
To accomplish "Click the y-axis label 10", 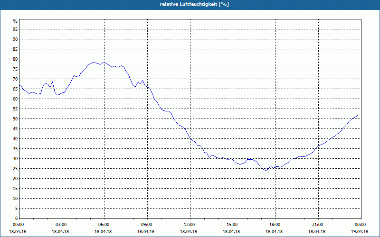I will click(x=15, y=198).
